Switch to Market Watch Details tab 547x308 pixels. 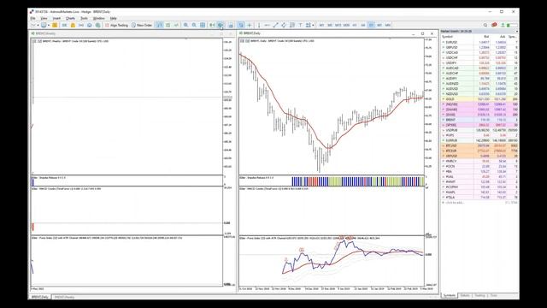(465, 295)
